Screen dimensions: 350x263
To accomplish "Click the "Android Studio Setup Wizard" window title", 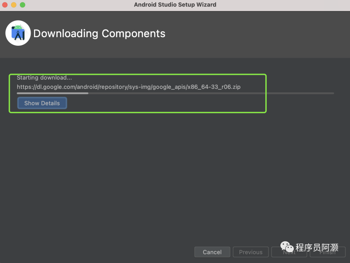I will pyautogui.click(x=175, y=5).
